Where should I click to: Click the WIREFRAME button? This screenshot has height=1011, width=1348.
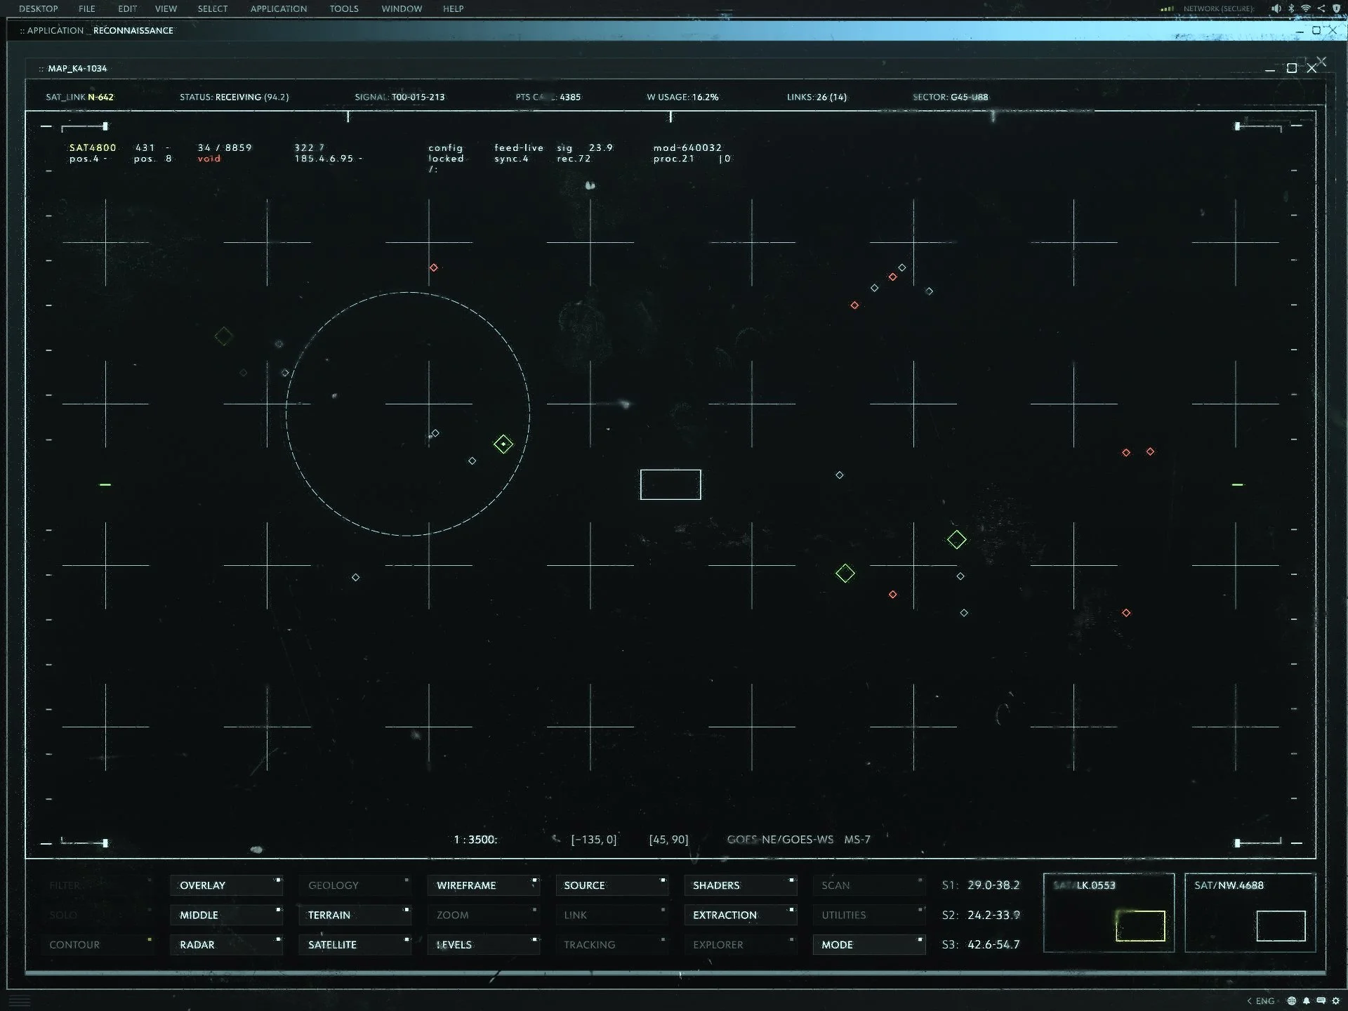point(483,885)
